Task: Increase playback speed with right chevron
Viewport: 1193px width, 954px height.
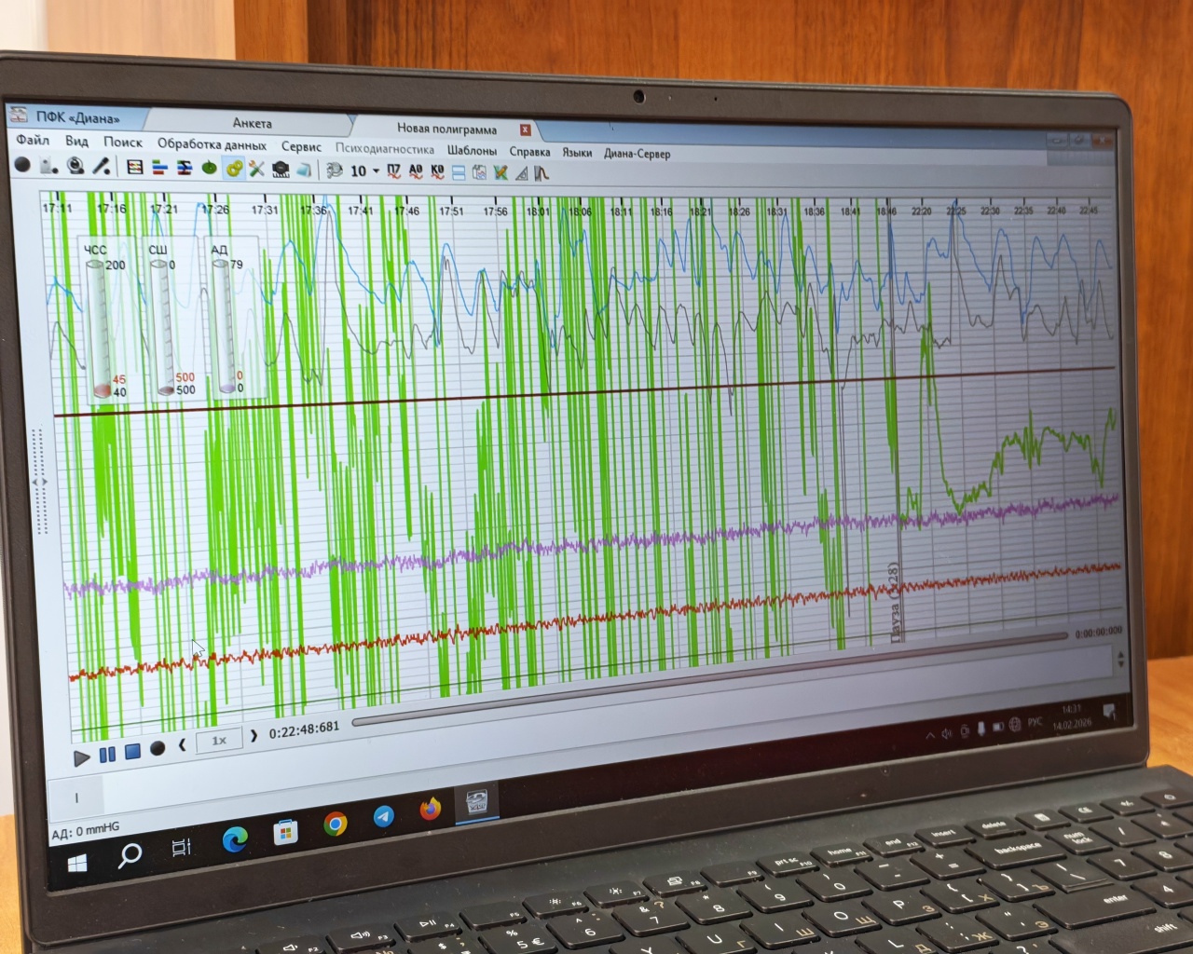Action: pyautogui.click(x=254, y=736)
